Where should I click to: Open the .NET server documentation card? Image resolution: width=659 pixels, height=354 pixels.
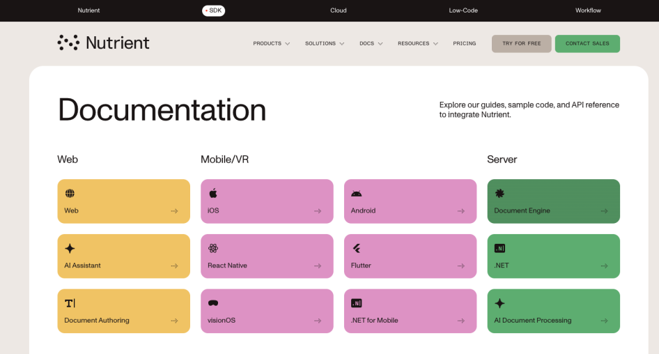554,256
